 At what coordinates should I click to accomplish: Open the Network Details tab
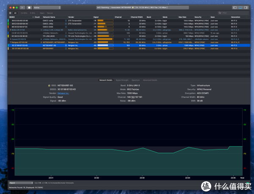[106, 80]
